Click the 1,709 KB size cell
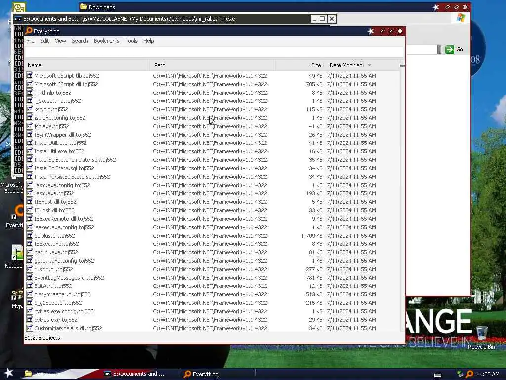The width and height of the screenshot is (506, 380). (x=312, y=236)
